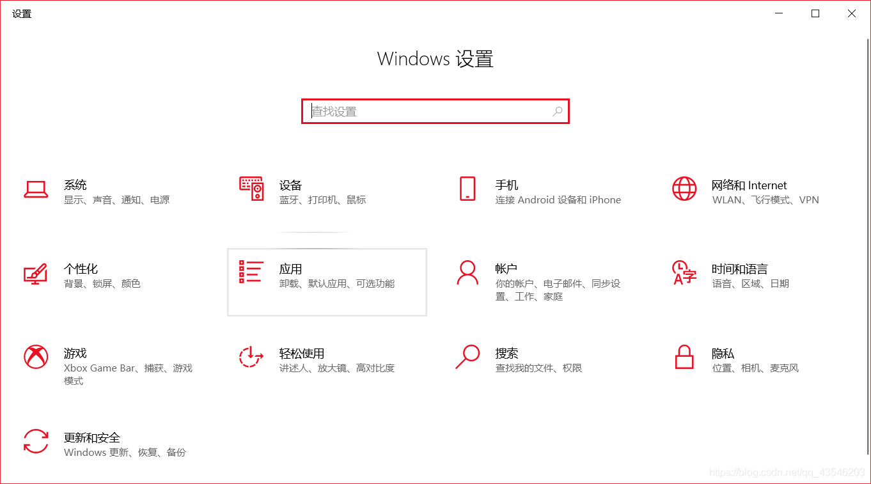Open 设备 settings title
Image resolution: width=871 pixels, height=484 pixels.
[291, 185]
